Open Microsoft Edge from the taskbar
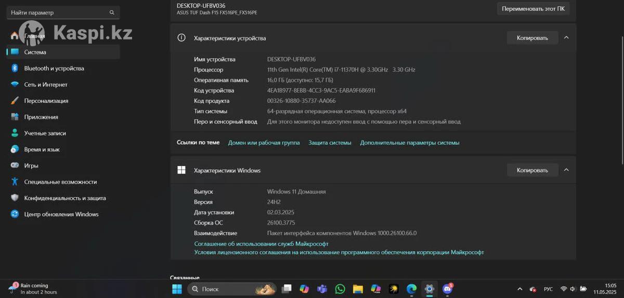The image size is (624, 298). point(411,289)
